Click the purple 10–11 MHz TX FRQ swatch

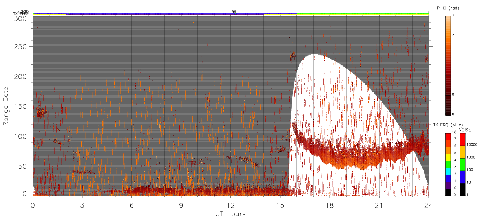[x=448, y=185]
